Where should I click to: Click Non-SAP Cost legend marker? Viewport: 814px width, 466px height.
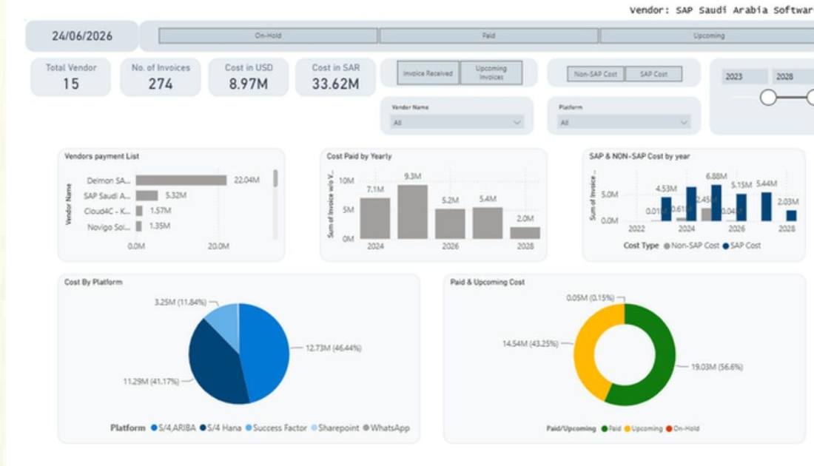pos(667,246)
